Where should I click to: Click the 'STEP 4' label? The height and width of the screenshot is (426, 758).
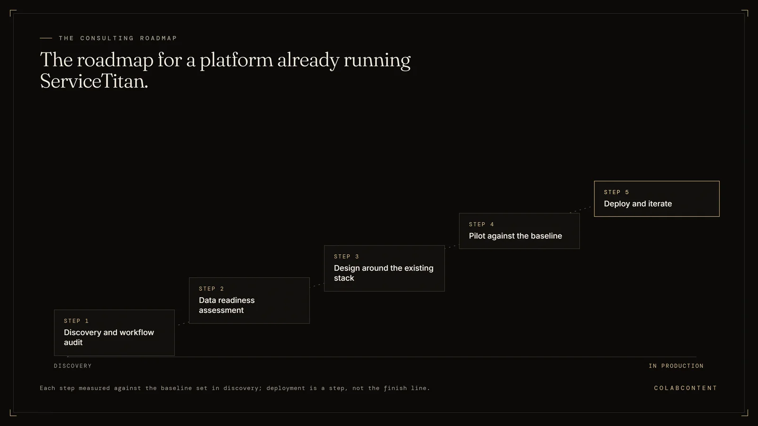[x=481, y=224]
